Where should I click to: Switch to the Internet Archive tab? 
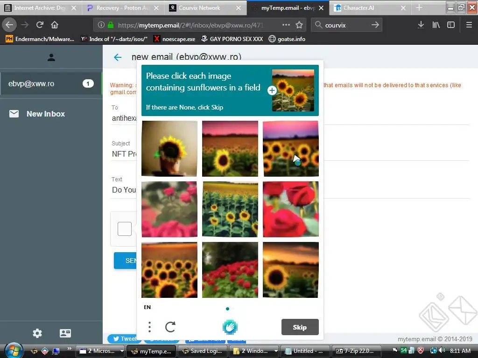point(40,8)
